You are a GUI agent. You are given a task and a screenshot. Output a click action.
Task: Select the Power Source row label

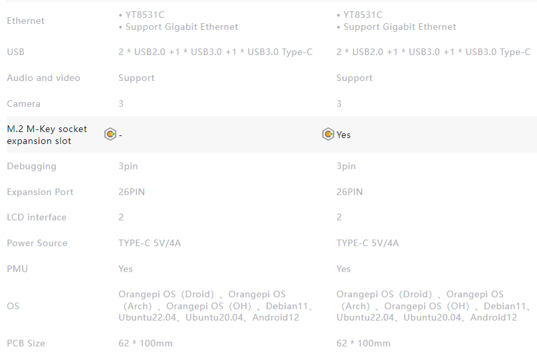pos(37,243)
